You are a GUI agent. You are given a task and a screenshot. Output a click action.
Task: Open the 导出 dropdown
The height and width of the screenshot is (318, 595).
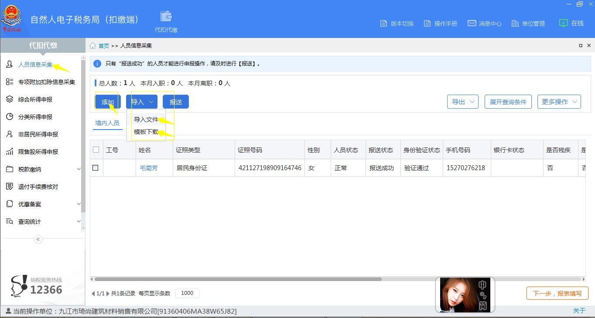click(x=462, y=101)
